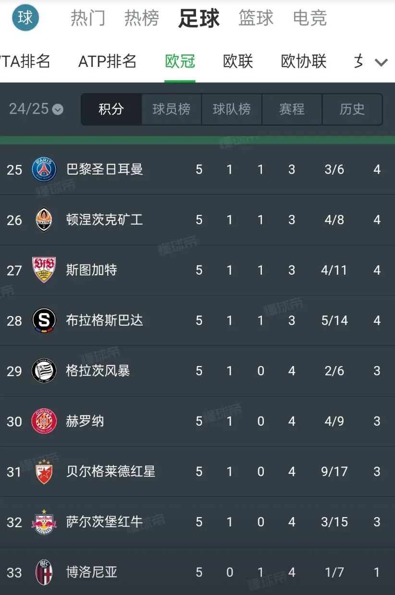Open the 历史 segment
395x595 pixels.
352,109
